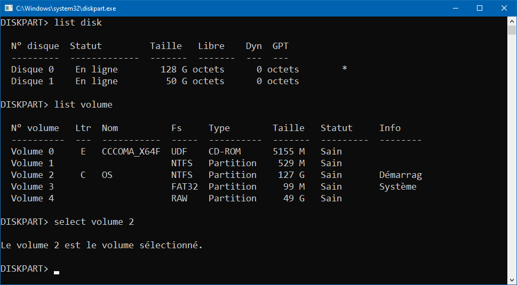Viewport: 517px width, 285px height.
Task: Maximize the diskpart console window
Action: (480, 8)
